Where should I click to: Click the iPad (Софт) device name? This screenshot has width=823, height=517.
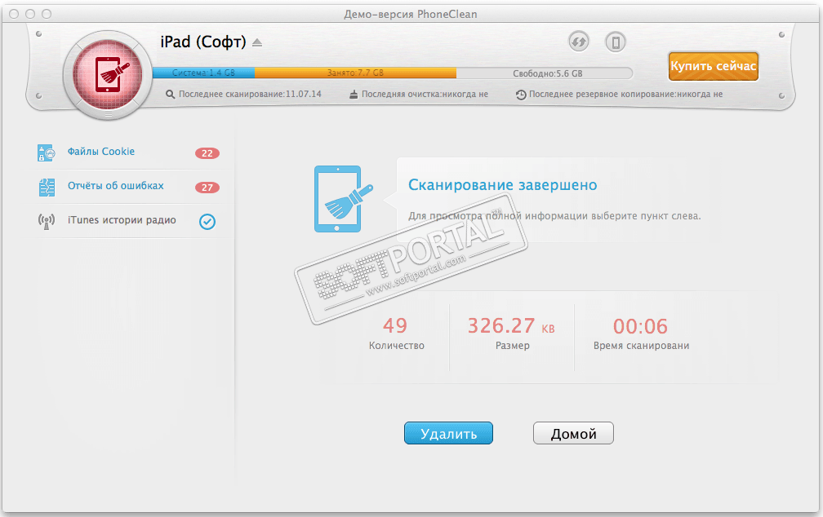tap(203, 42)
